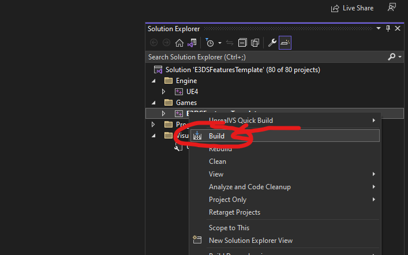
Task: Open Analyze and Code Cleanup submenu
Action: tap(285, 187)
